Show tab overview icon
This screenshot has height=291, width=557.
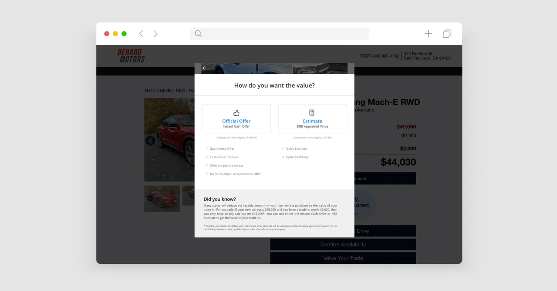point(447,34)
